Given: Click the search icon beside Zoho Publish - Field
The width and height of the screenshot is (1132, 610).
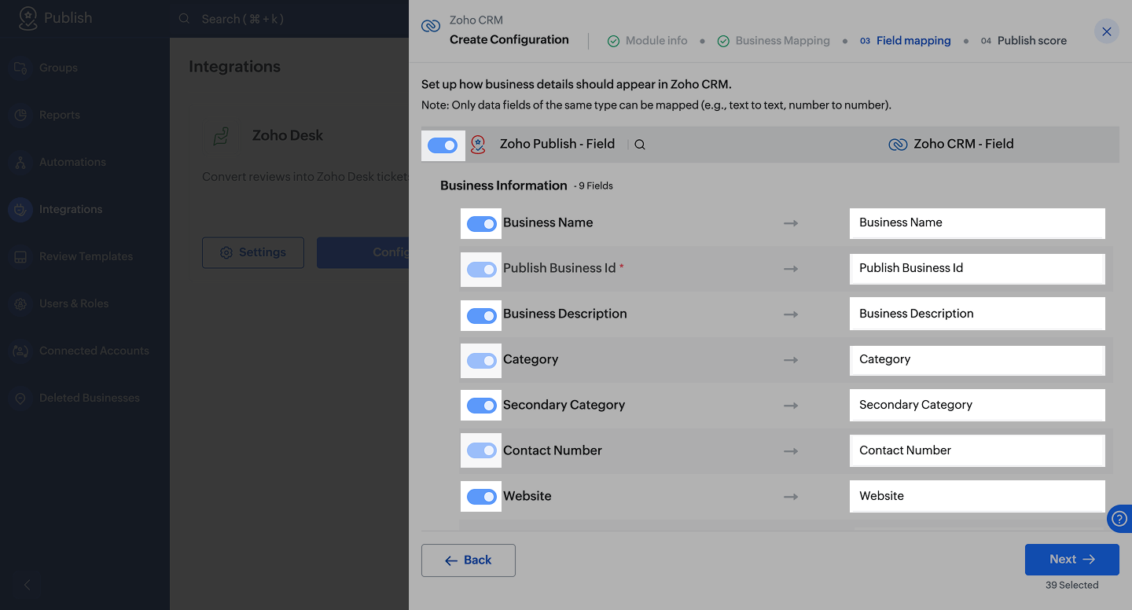Looking at the screenshot, I should [x=640, y=145].
